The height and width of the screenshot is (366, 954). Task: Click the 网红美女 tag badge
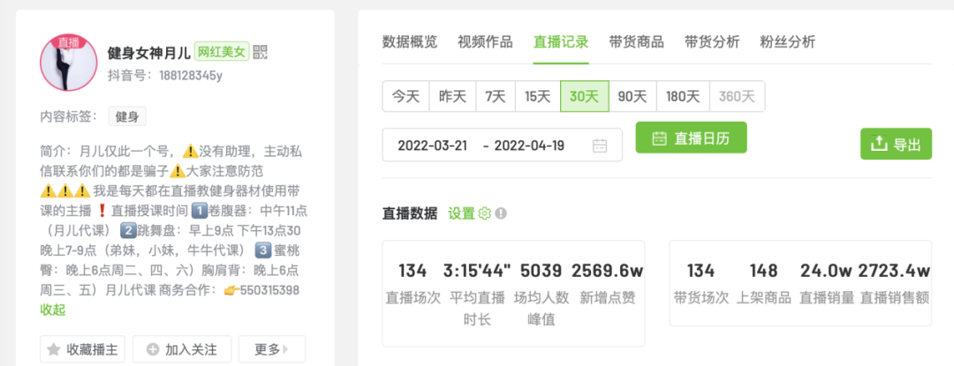222,52
